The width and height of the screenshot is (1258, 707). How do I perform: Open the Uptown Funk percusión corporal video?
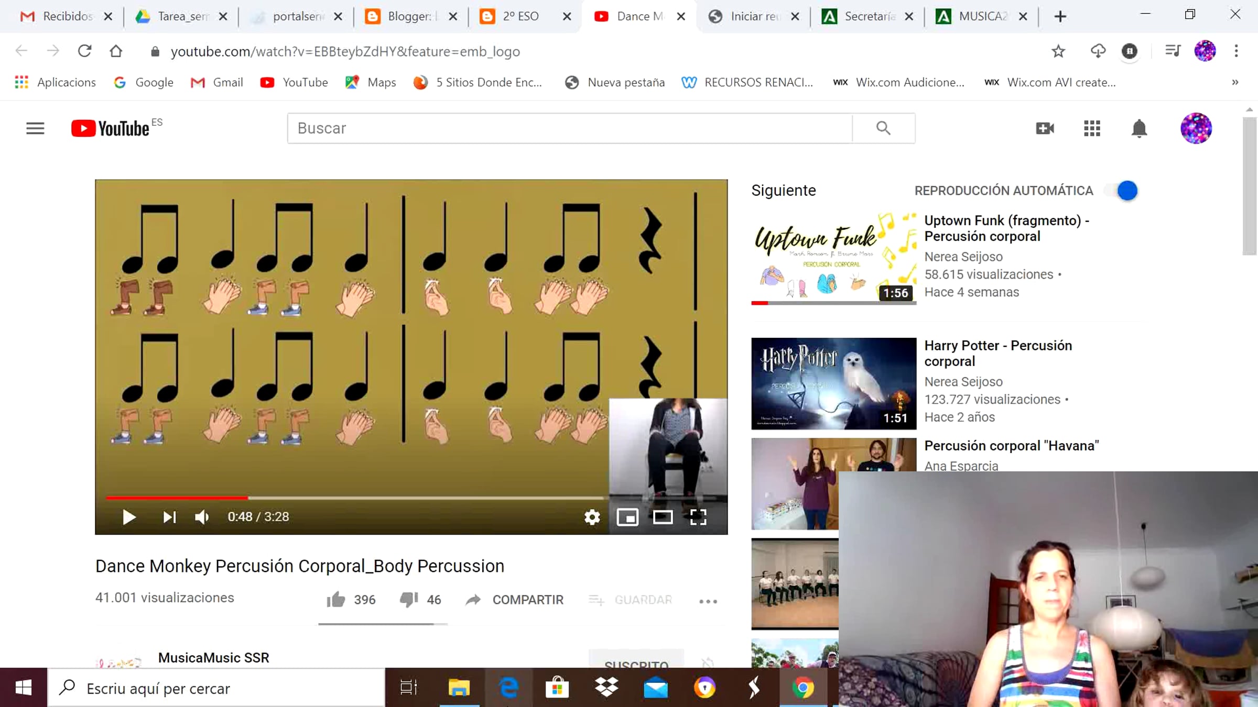pyautogui.click(x=1006, y=228)
